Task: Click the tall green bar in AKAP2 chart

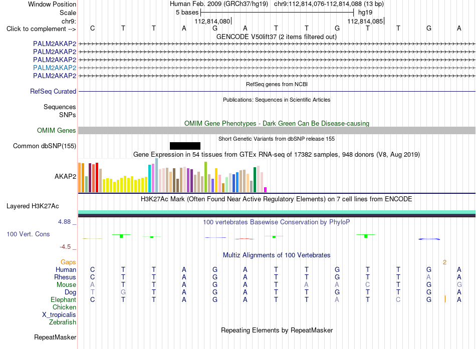Action: [206, 177]
